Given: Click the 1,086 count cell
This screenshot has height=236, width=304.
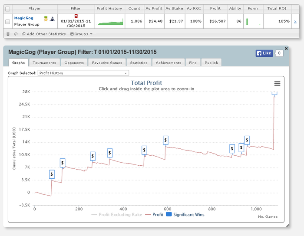Looking at the screenshot, I should pos(134,21).
